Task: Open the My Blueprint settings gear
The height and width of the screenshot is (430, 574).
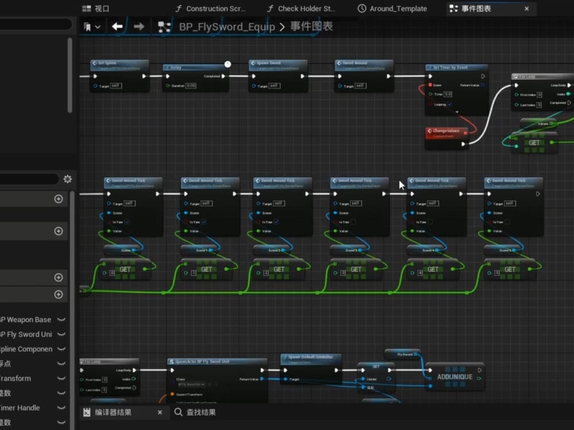Action: click(68, 179)
